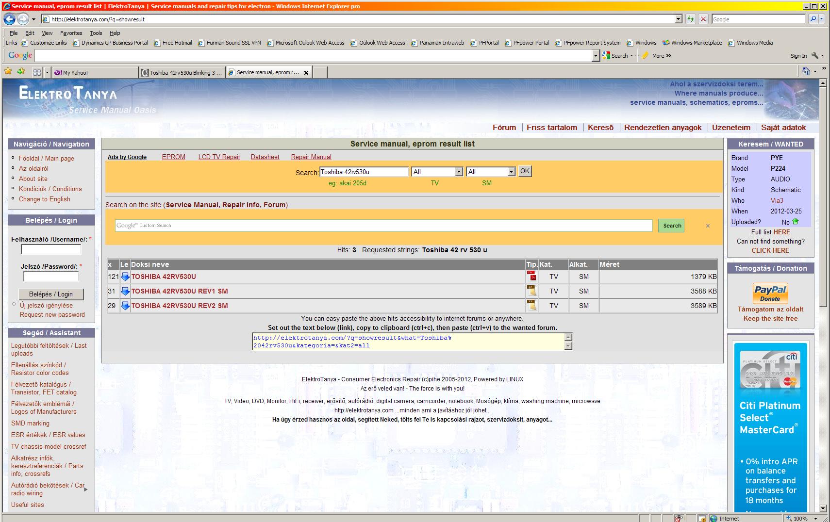Click the Jelszó /Password input field
This screenshot has width=830, height=522.
coord(51,277)
